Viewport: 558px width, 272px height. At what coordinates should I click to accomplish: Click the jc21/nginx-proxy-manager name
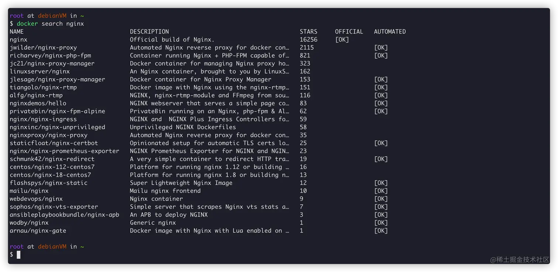[x=52, y=63]
